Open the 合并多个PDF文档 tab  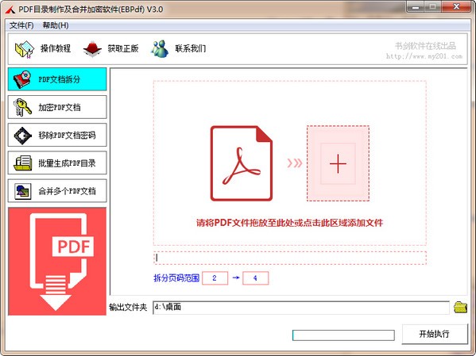(57, 191)
